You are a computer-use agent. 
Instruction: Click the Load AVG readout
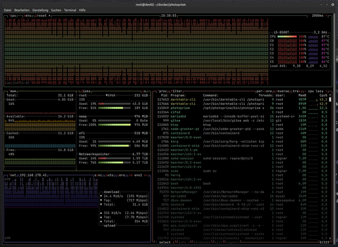(x=299, y=66)
